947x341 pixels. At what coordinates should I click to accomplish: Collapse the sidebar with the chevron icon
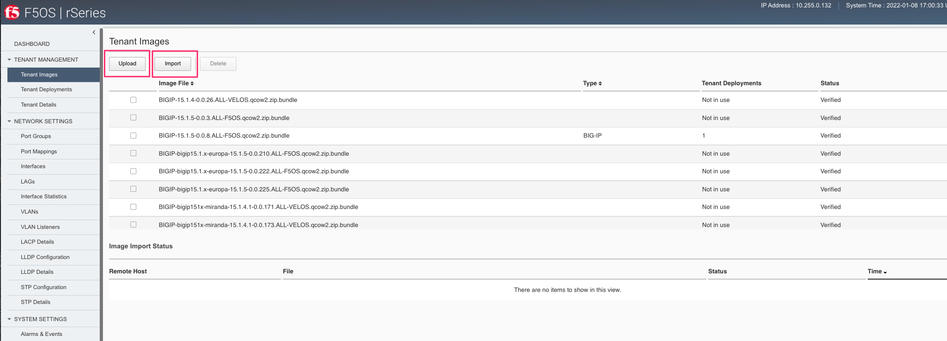[94, 32]
